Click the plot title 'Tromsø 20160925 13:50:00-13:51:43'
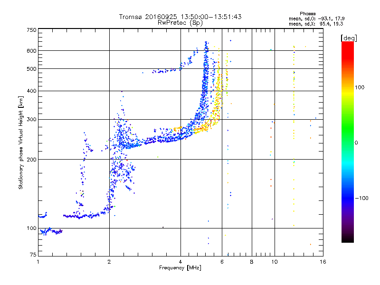 pos(180,17)
